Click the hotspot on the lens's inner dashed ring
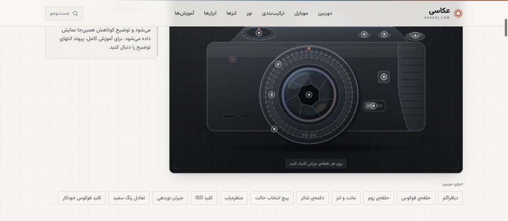The width and height of the screenshot is (508, 221). click(x=272, y=95)
